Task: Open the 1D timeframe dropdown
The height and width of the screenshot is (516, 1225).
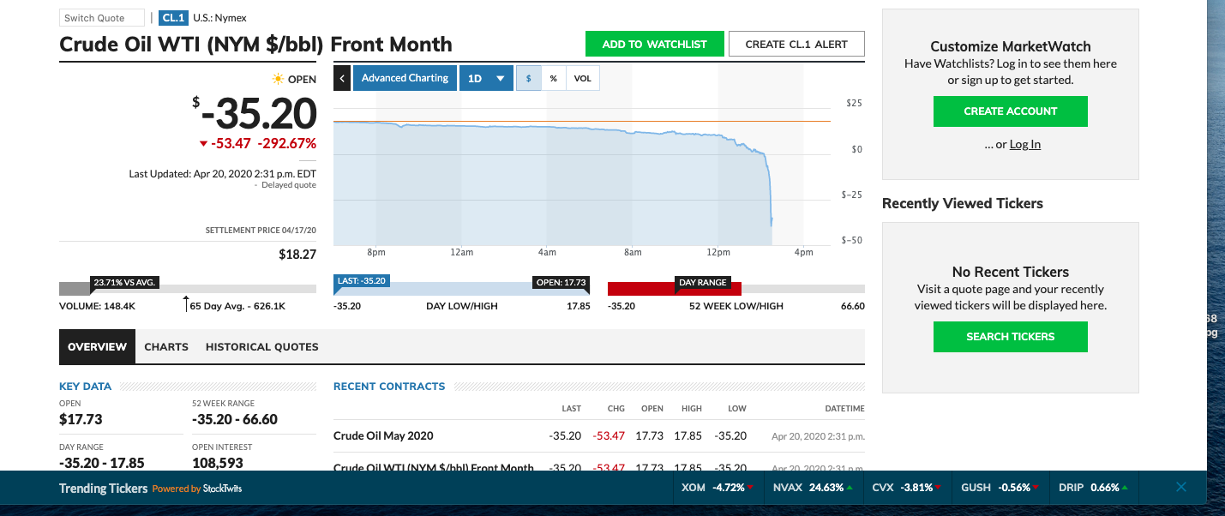Action: [x=486, y=78]
